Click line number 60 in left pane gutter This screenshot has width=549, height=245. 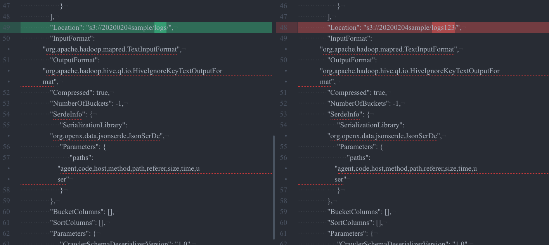pos(7,212)
